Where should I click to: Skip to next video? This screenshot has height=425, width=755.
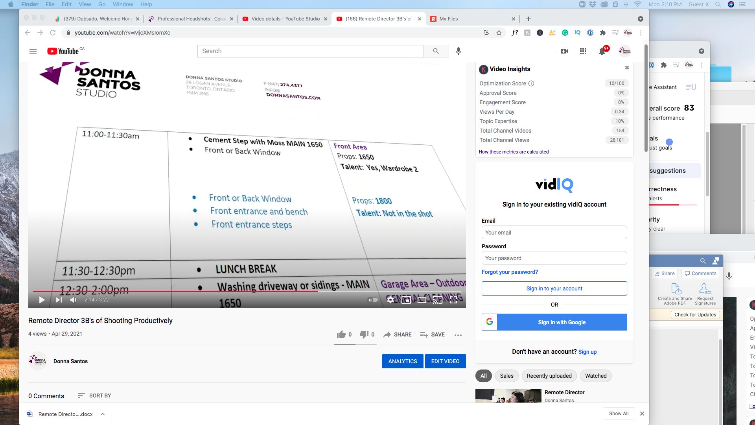[x=59, y=300]
